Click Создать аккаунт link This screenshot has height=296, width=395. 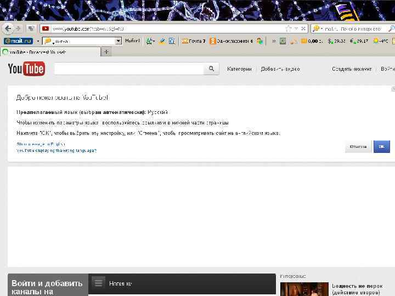pyautogui.click(x=352, y=69)
